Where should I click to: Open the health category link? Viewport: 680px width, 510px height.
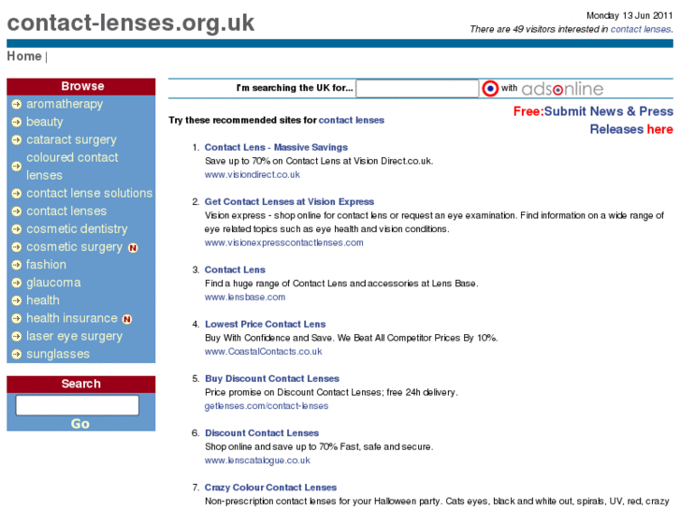(x=43, y=300)
